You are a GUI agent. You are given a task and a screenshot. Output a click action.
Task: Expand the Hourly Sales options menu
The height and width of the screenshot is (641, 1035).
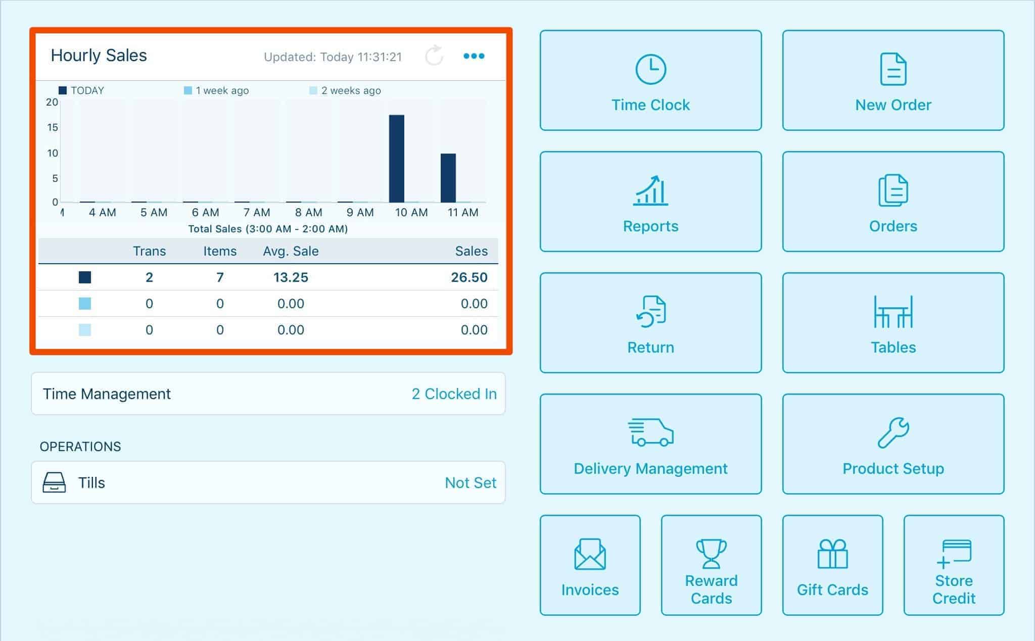pyautogui.click(x=474, y=56)
